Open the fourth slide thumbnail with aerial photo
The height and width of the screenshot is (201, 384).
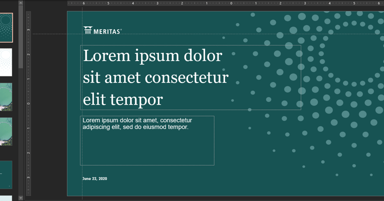[6, 131]
